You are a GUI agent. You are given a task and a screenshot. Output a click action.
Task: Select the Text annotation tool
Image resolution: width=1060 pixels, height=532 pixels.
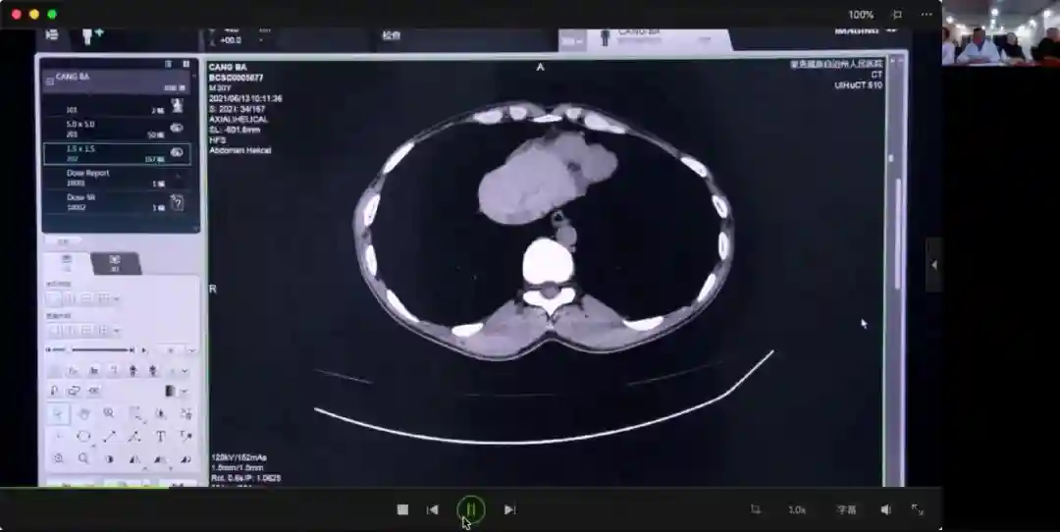[160, 436]
